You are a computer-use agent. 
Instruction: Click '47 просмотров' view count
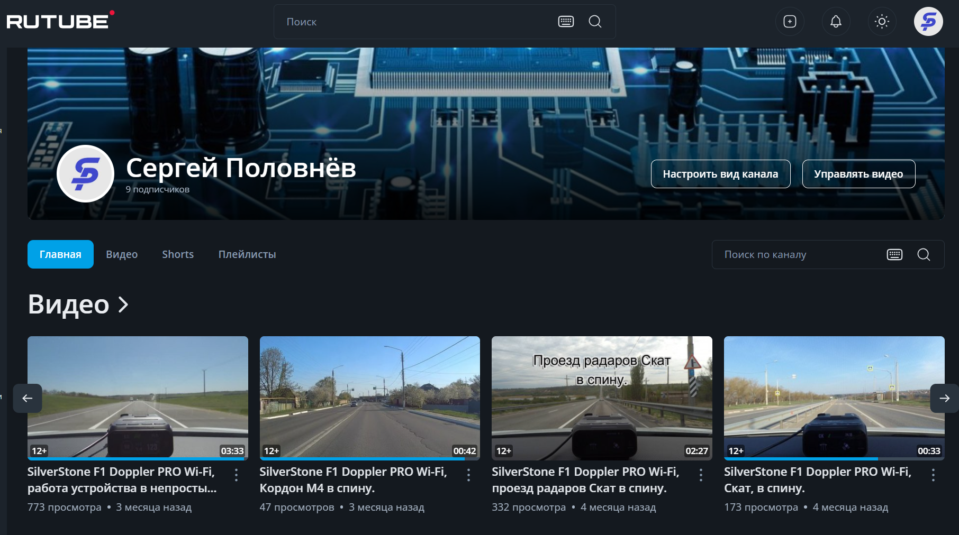[297, 507]
